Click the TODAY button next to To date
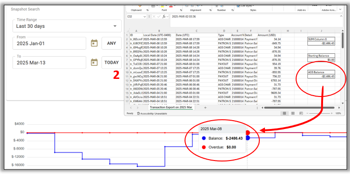The image size is (350, 174). coord(112,62)
